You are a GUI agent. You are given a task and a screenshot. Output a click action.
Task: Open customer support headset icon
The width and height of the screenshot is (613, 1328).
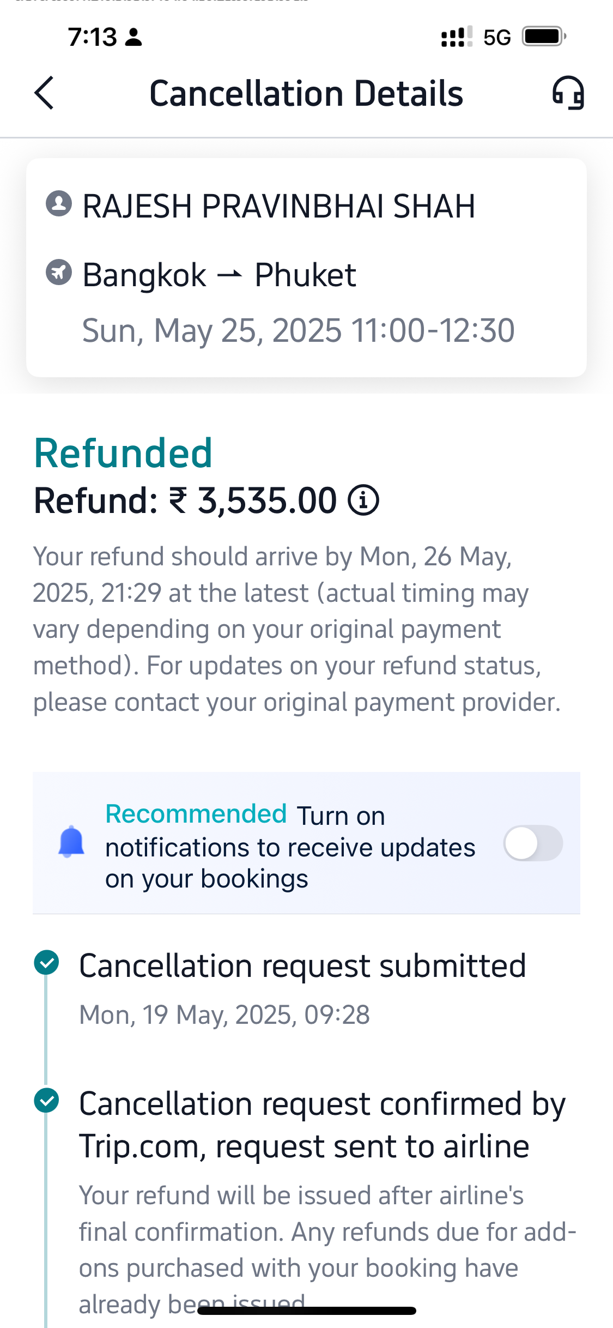click(568, 93)
